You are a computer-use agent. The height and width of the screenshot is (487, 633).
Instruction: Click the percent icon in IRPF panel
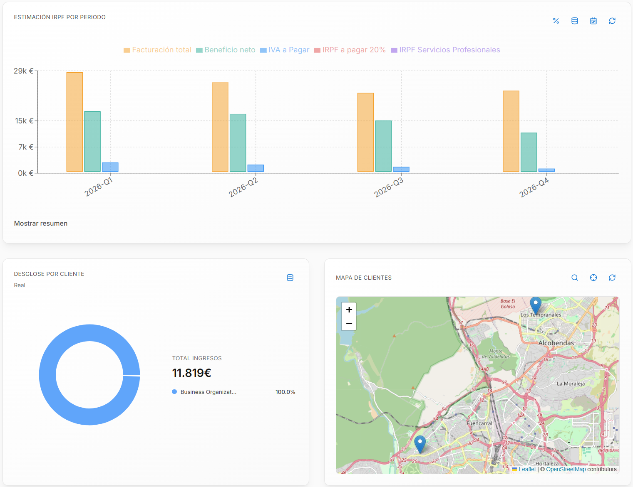click(x=556, y=21)
